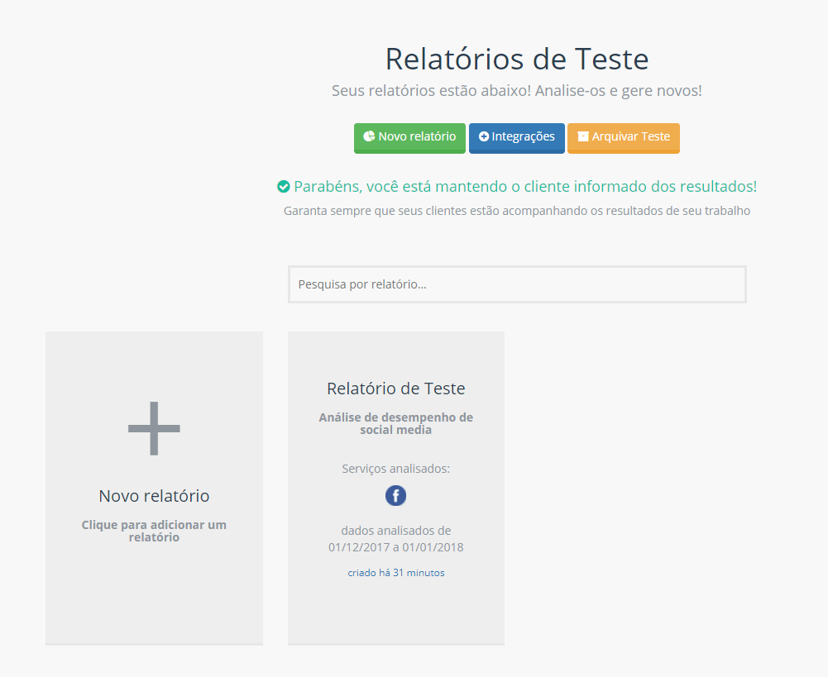Click the Análise de desempenho de social media subtitle
Viewport: 828px width, 677px height.
(395, 423)
